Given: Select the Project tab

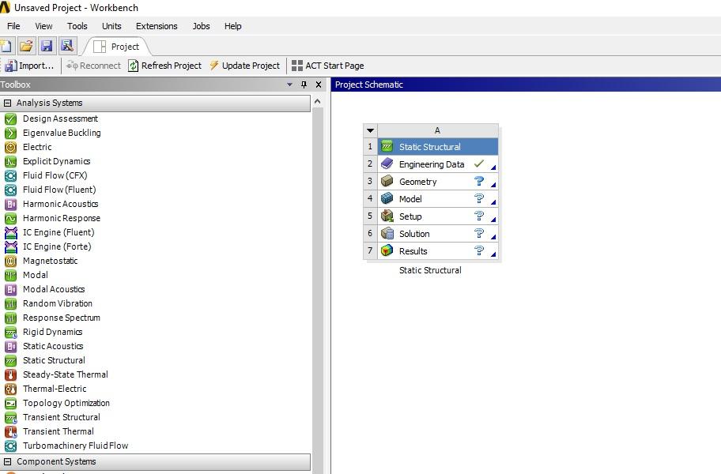Looking at the screenshot, I should click(116, 47).
